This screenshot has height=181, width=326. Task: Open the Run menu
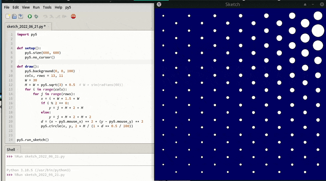(x=36, y=7)
